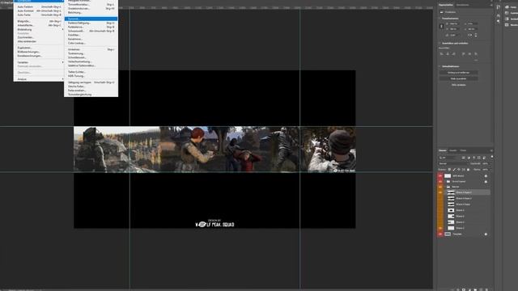
Task: Select Schwellenwert menu entry
Action: [x=91, y=57]
